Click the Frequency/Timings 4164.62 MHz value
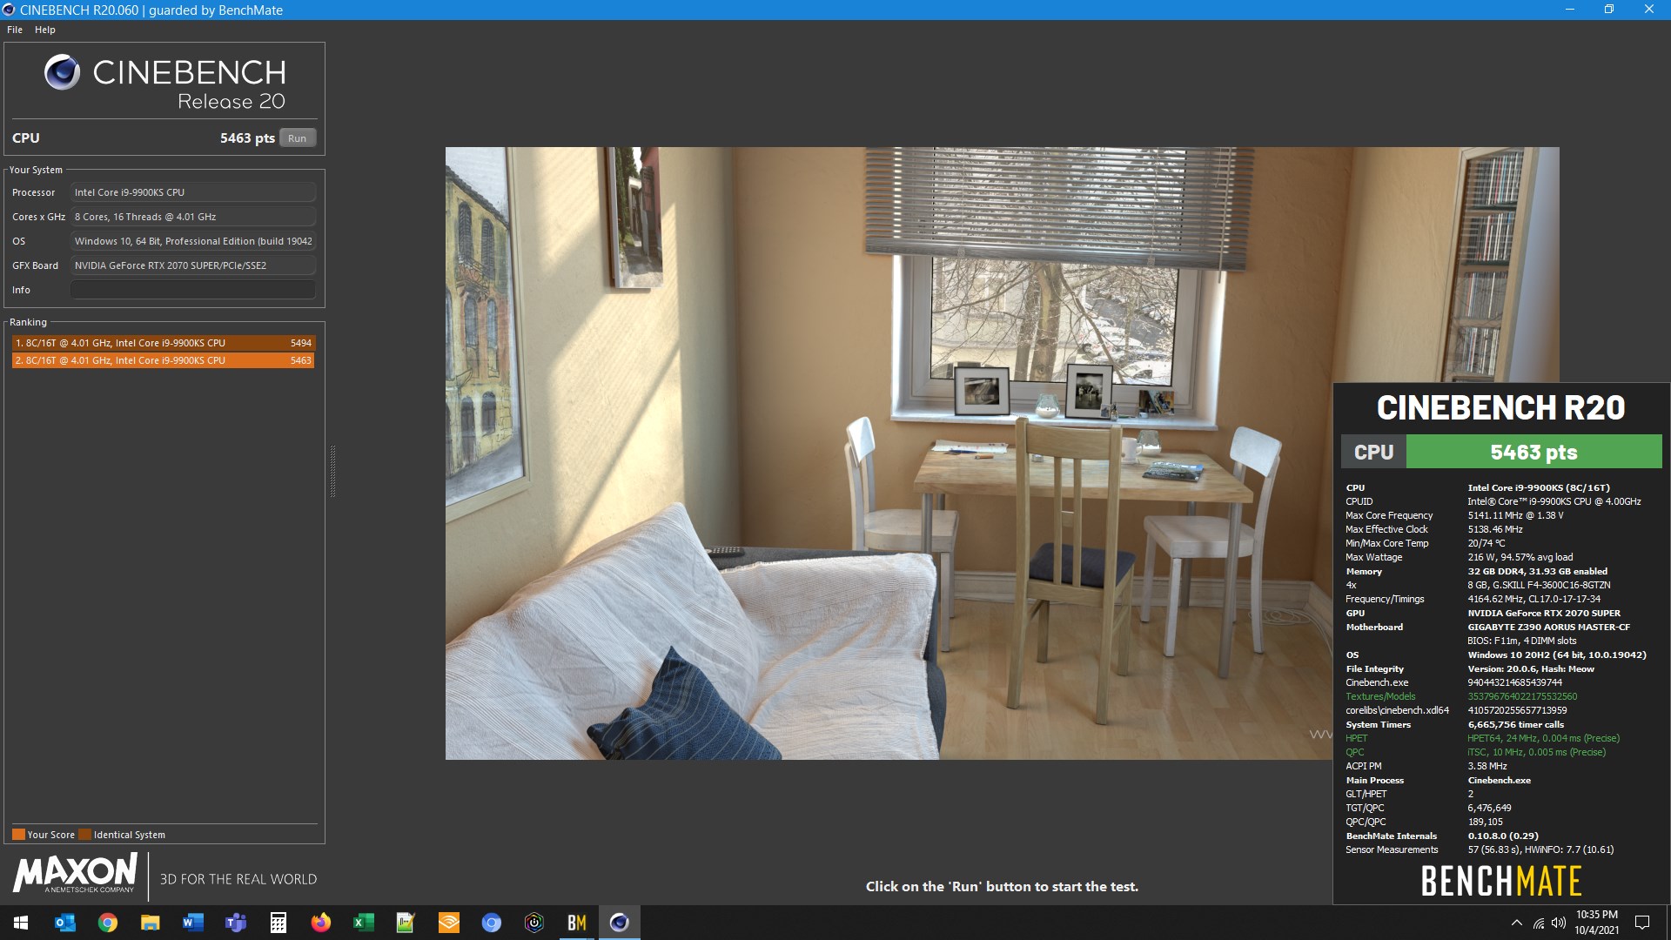The image size is (1671, 940). pos(1533,599)
